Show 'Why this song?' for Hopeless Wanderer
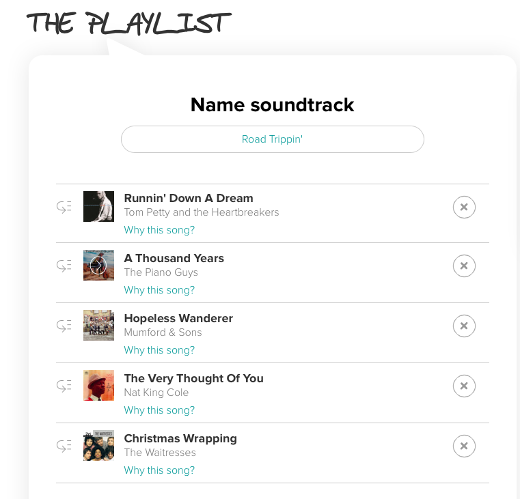This screenshot has height=499, width=520. (159, 350)
